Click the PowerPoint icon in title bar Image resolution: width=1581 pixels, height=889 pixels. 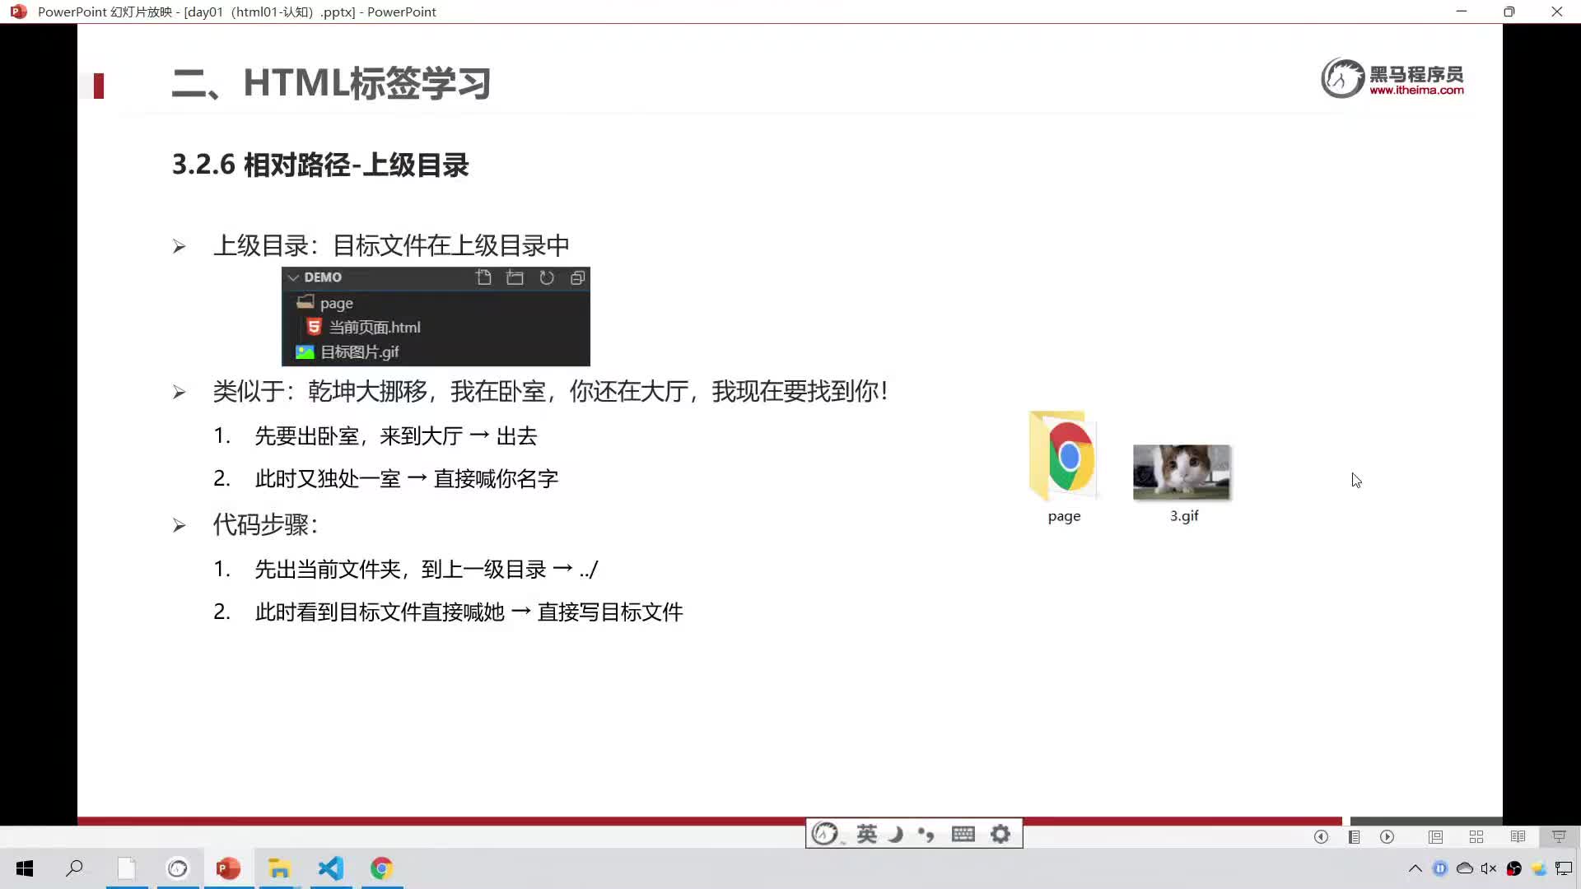(x=18, y=12)
